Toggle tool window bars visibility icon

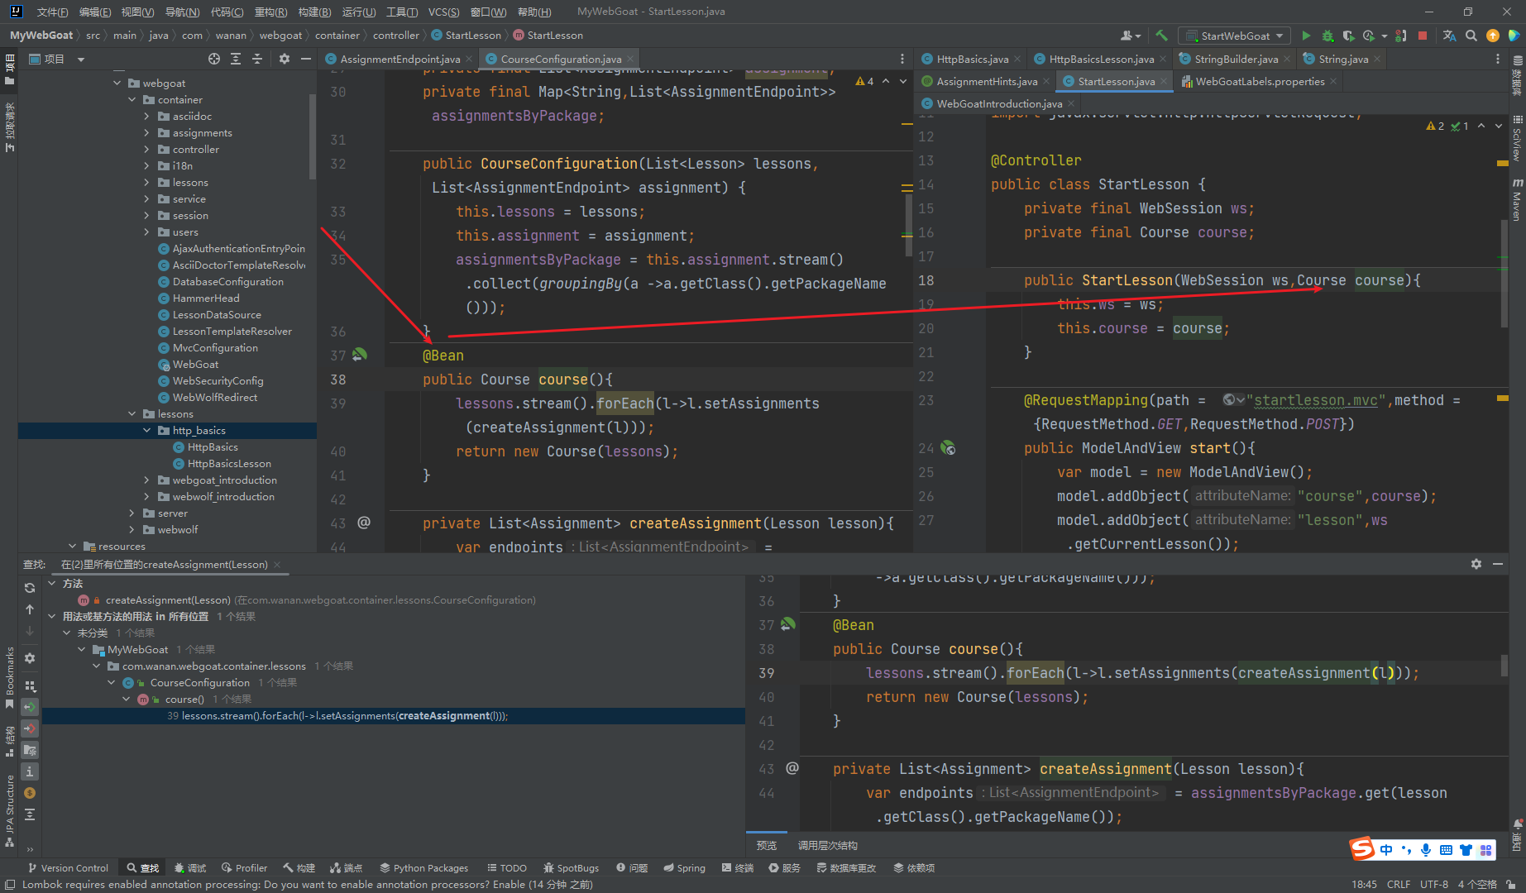click(x=10, y=885)
